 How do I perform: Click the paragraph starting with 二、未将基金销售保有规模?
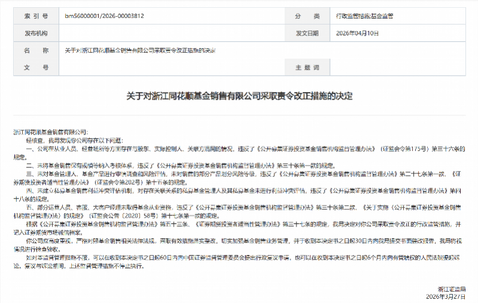click(181, 166)
